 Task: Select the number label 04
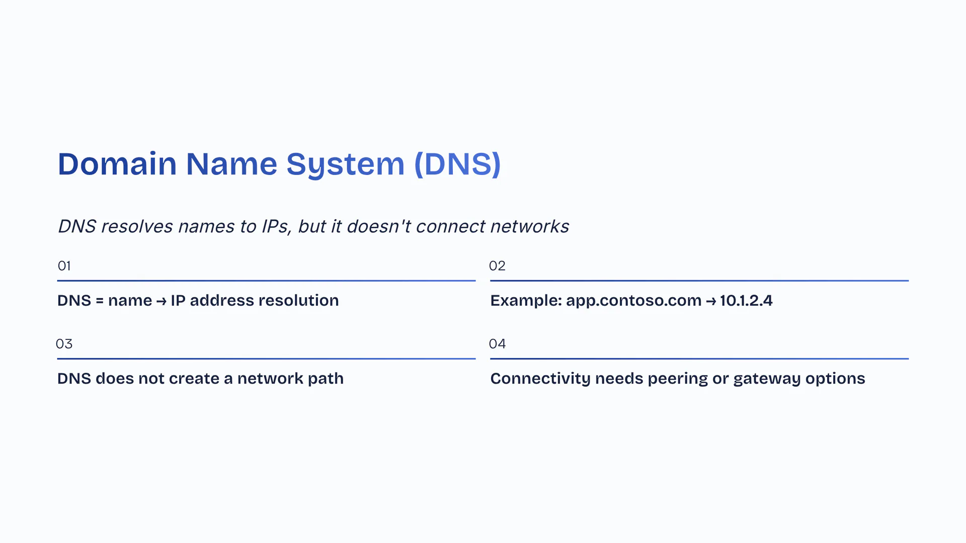497,344
